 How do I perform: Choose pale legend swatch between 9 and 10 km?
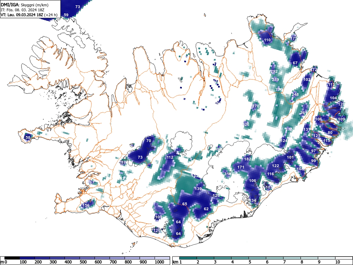pyautogui.click(x=327, y=258)
